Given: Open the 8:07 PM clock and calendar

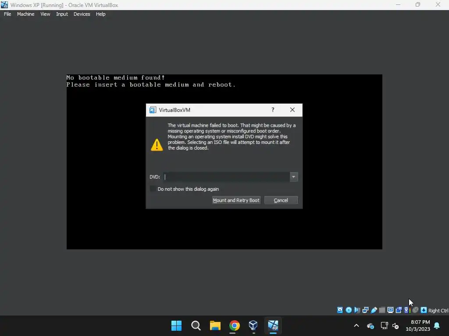Looking at the screenshot, I should [418, 325].
